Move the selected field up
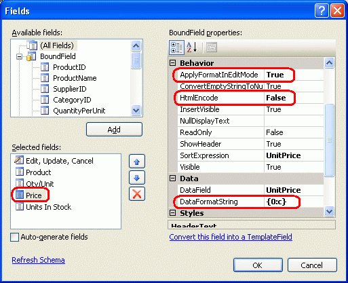 pyautogui.click(x=137, y=162)
